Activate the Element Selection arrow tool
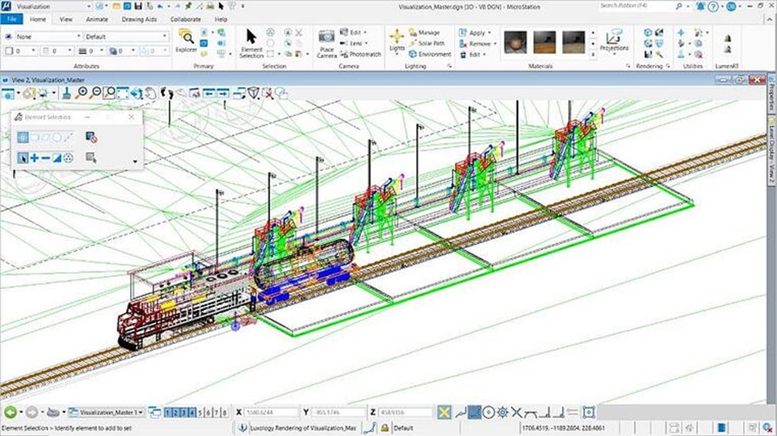The image size is (777, 436). 252,42
